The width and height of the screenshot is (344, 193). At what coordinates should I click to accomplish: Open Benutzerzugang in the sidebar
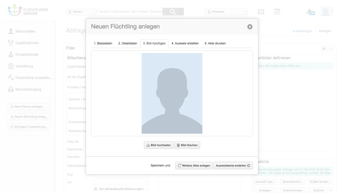25,89
